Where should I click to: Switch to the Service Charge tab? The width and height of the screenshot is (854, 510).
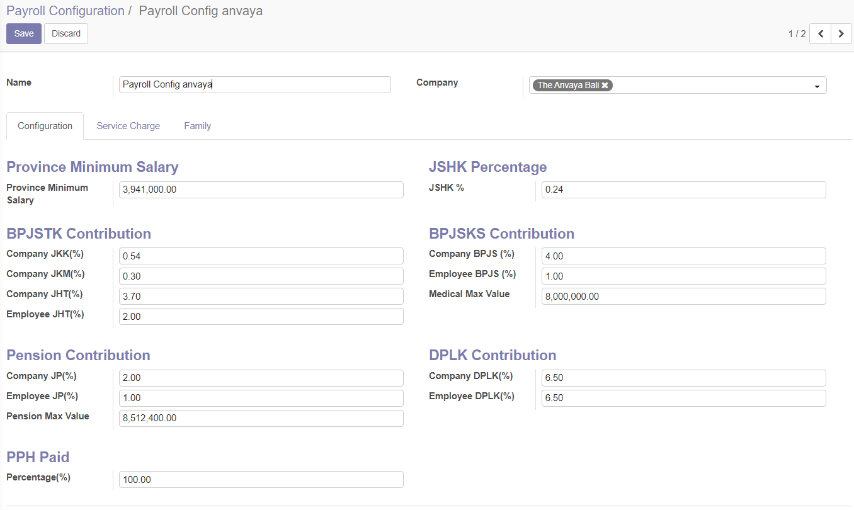[128, 126]
